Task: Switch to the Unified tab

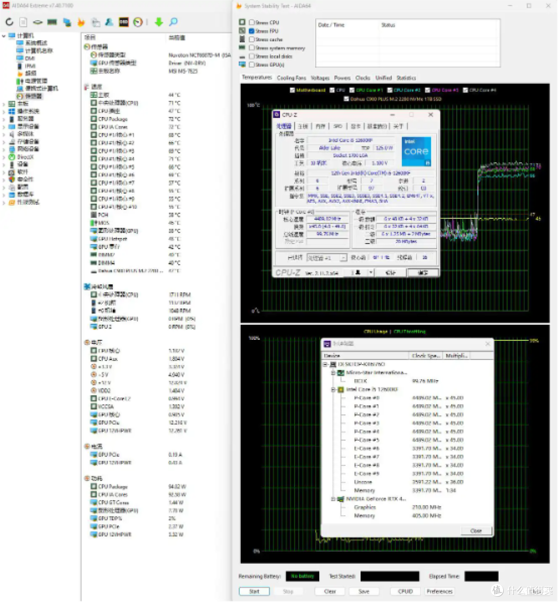Action: (383, 78)
